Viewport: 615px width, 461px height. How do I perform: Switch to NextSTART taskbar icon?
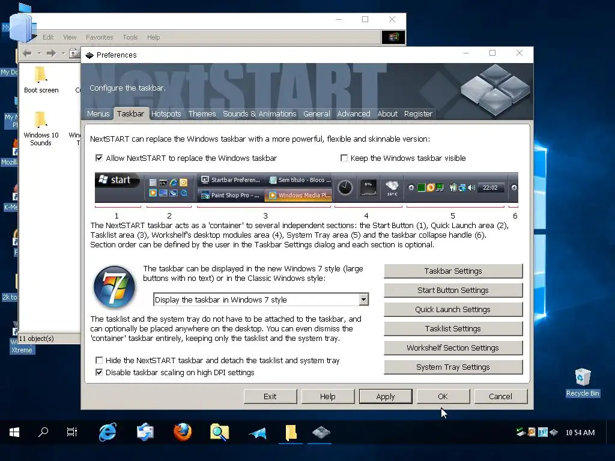tap(321, 432)
